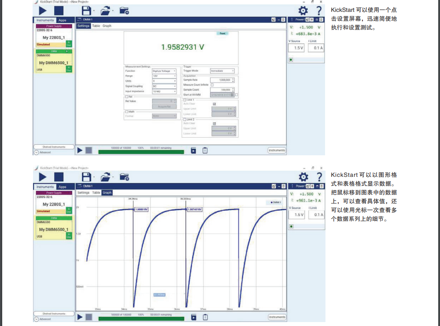The image size is (440, 326).
Task: Click the DMM-1 panel maximize icon in Settings-view window
Action: pyautogui.click(x=283, y=20)
